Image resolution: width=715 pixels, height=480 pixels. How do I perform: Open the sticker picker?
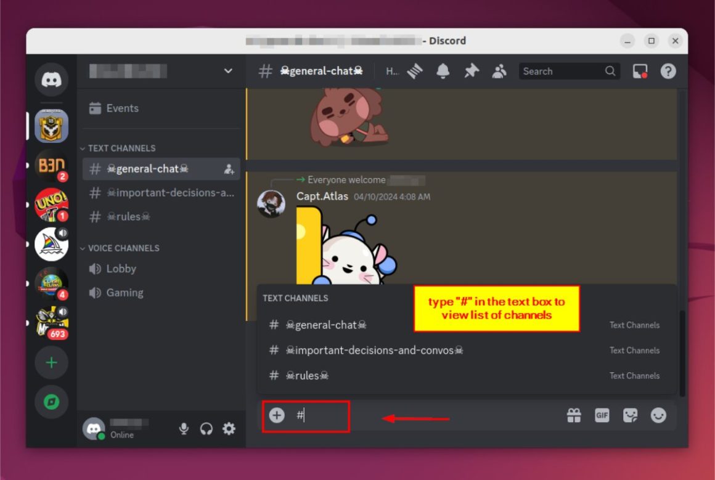point(630,415)
